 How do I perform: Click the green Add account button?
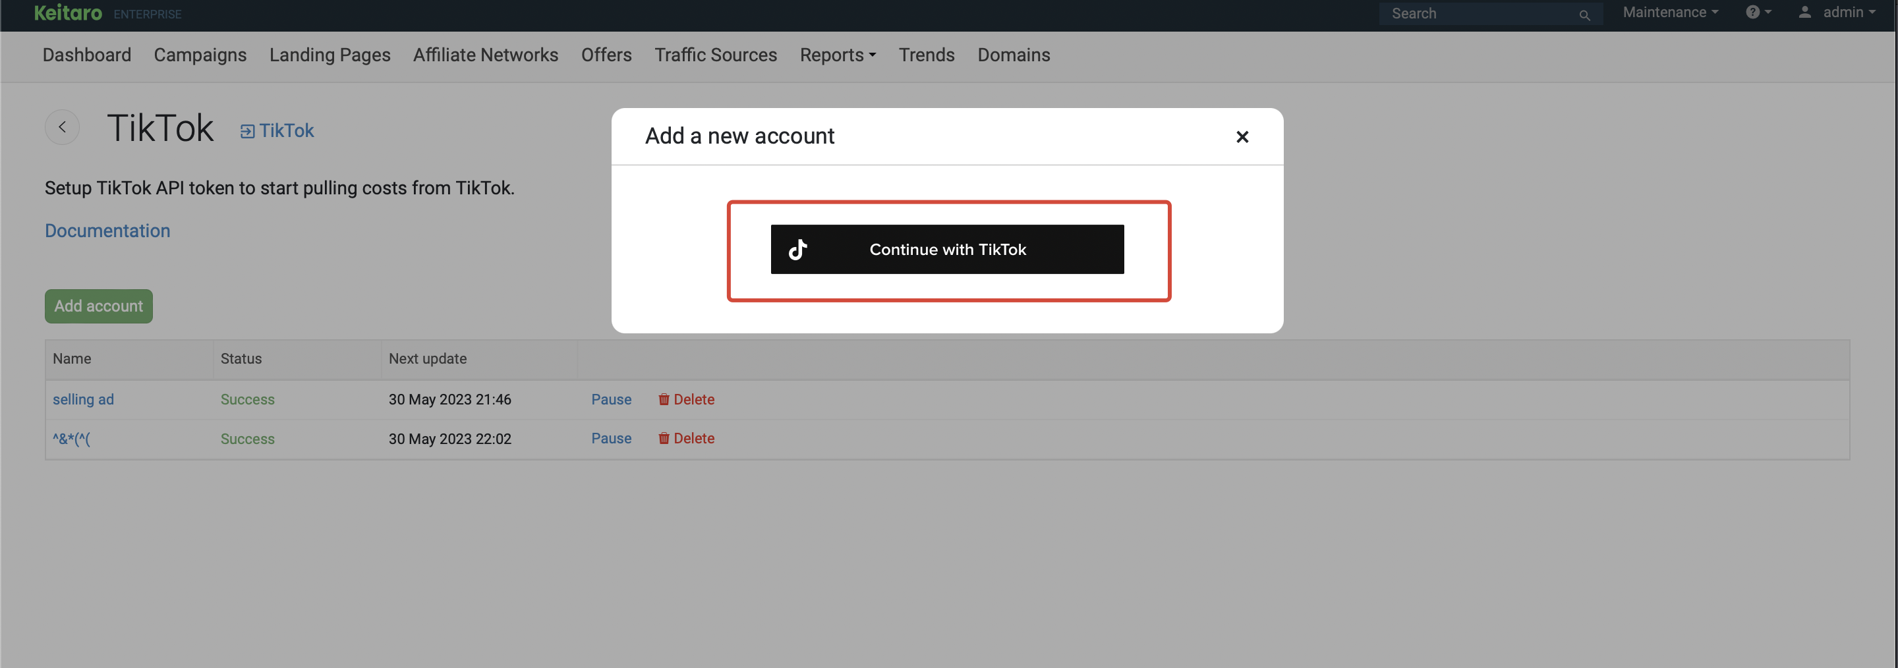click(x=99, y=306)
